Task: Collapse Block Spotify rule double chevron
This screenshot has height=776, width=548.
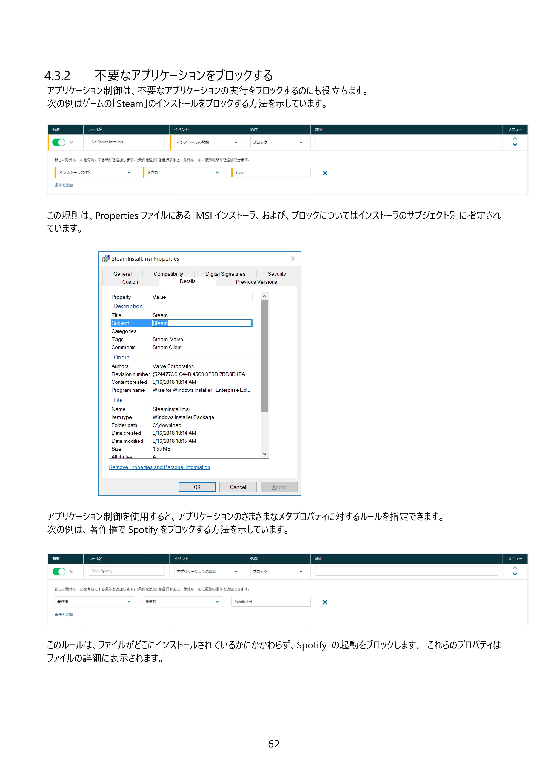Action: tap(72, 572)
